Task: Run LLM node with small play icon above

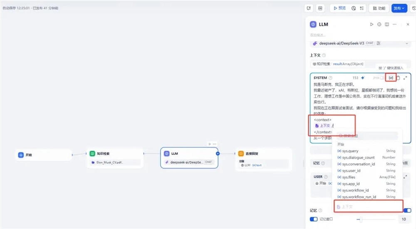Action: pos(210,144)
